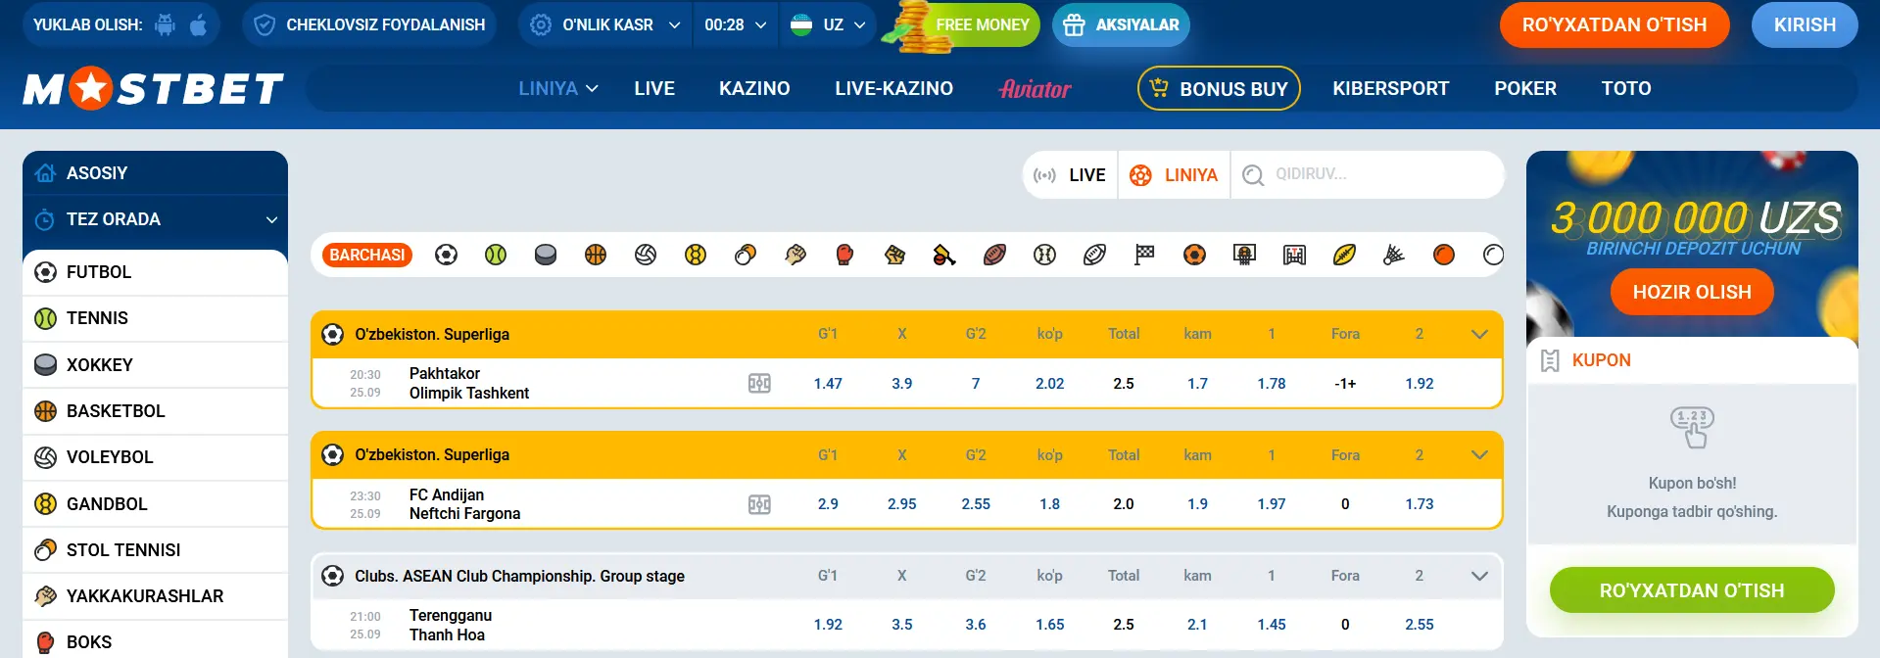Open the LIVE navigation tab

(654, 88)
